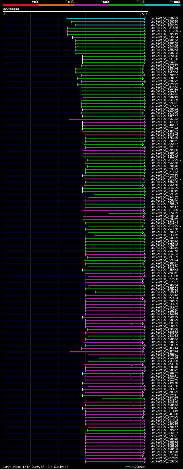Click the UniRef100_A0ZNJ5 label

coord(164,458)
